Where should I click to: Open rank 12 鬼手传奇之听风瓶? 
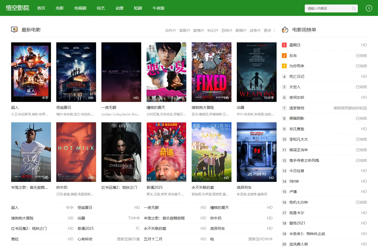(324, 160)
